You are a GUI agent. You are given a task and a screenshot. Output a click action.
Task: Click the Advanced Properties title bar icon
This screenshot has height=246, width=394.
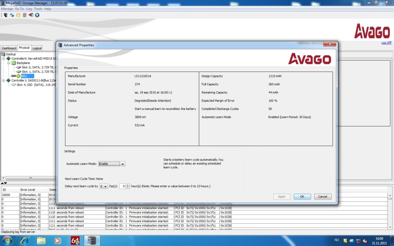(x=60, y=45)
